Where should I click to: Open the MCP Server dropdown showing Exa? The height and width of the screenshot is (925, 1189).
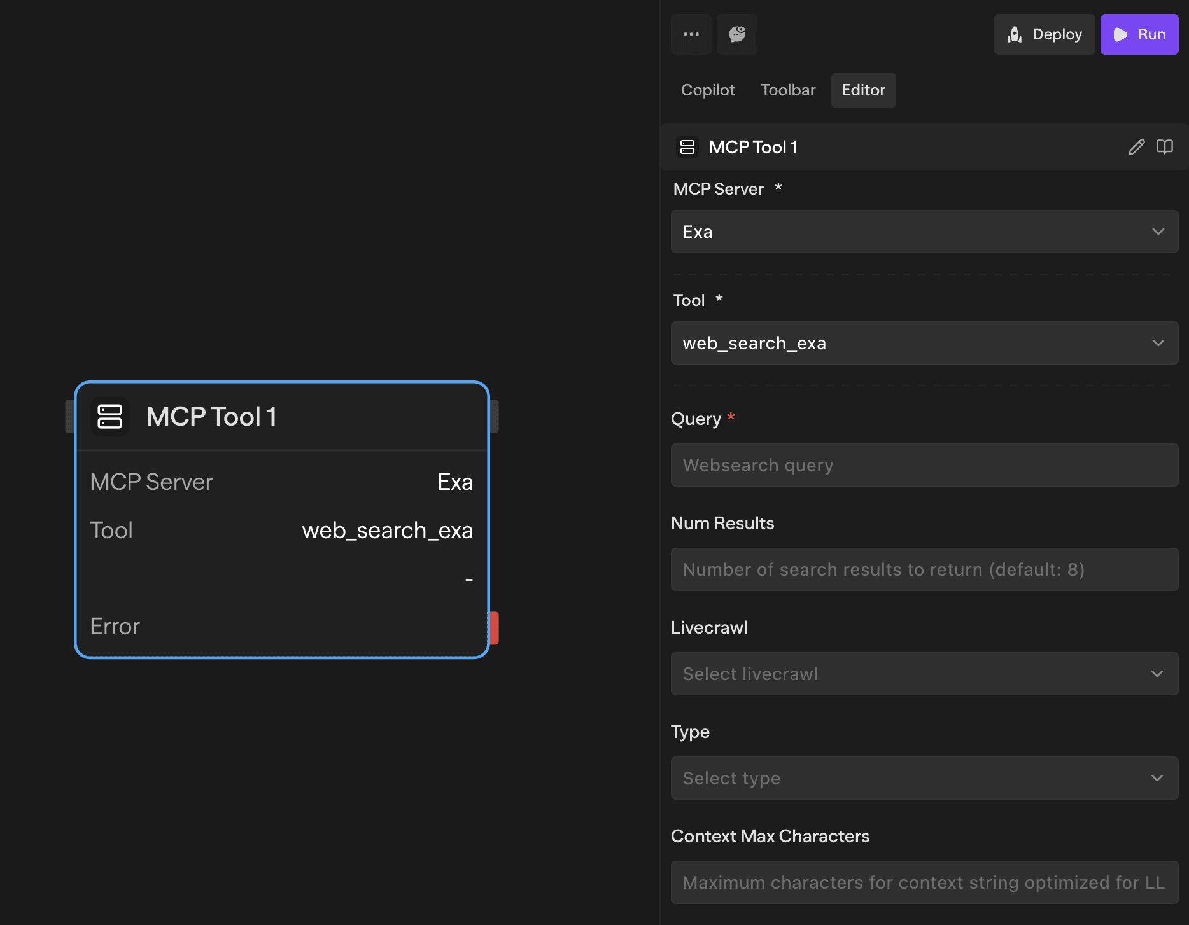tap(924, 232)
